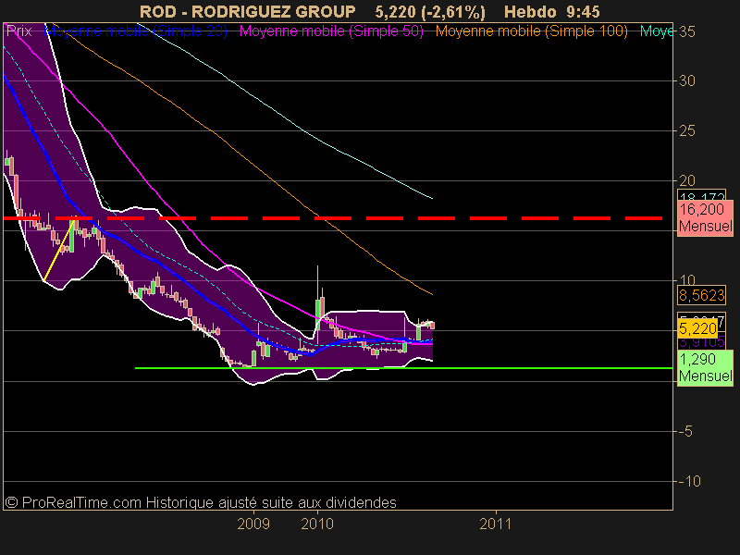Select the 5,220 (-2,61%) quote in header
This screenshot has width=740, height=555.
click(430, 12)
